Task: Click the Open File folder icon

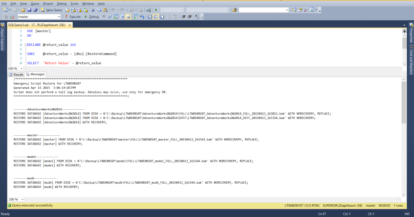Action: tap(23, 10)
